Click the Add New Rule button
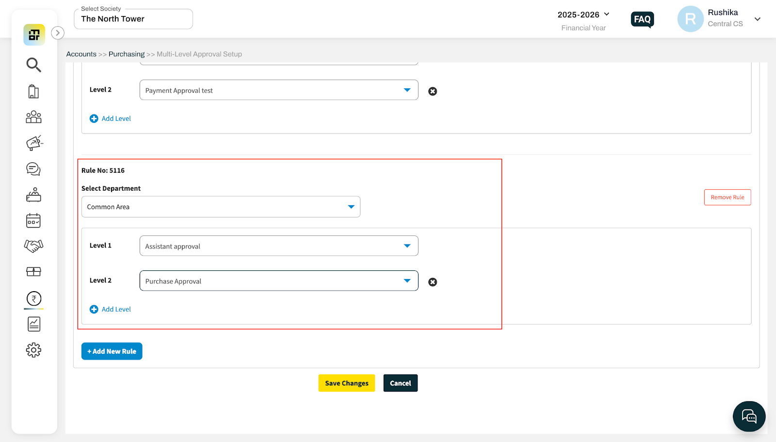 pos(112,351)
